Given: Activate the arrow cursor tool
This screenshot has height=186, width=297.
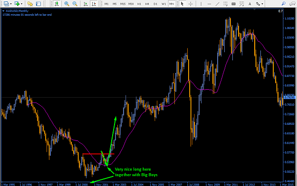Looking at the screenshot, I should coord(182,4).
